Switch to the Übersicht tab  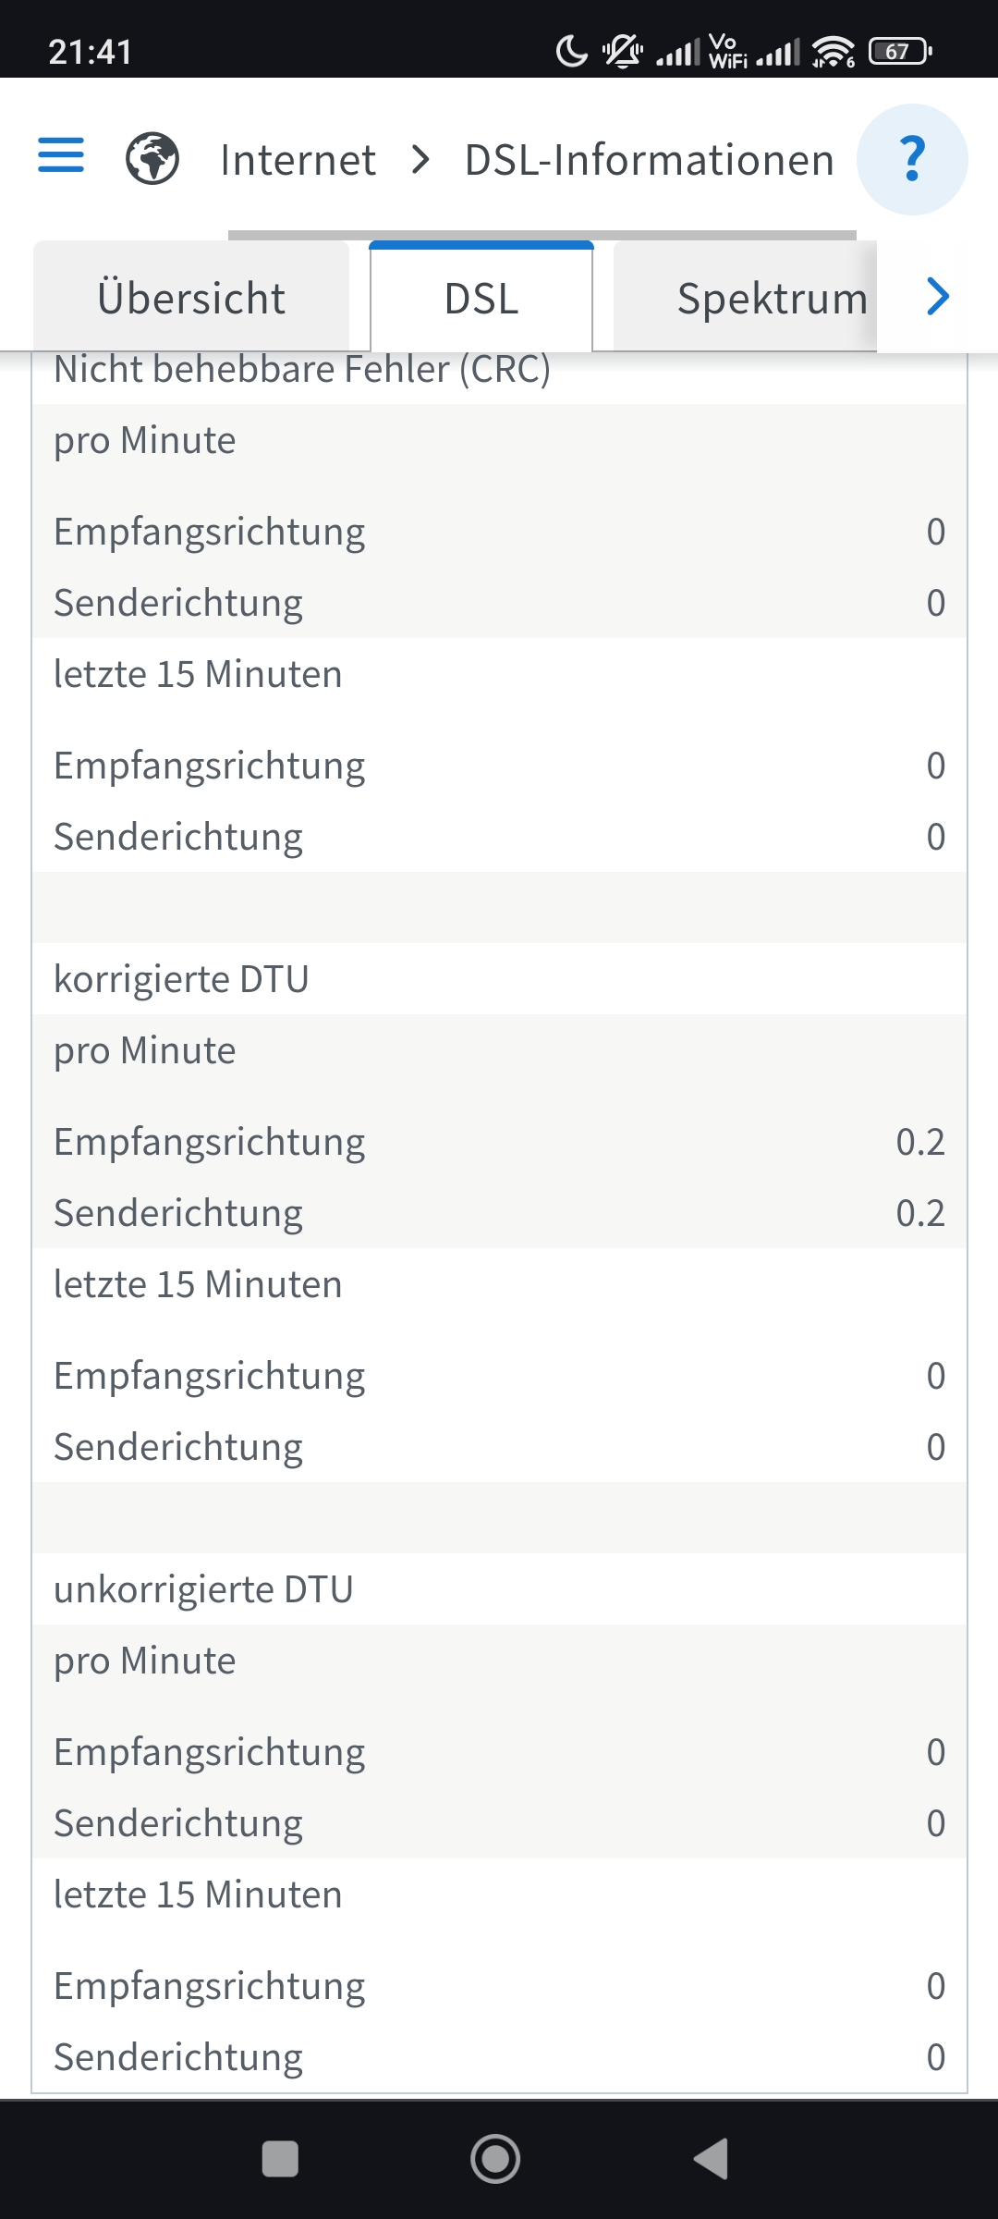point(191,299)
